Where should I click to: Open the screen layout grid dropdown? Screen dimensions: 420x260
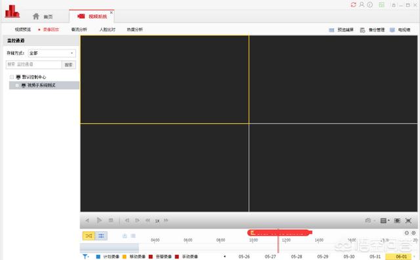pos(385,221)
